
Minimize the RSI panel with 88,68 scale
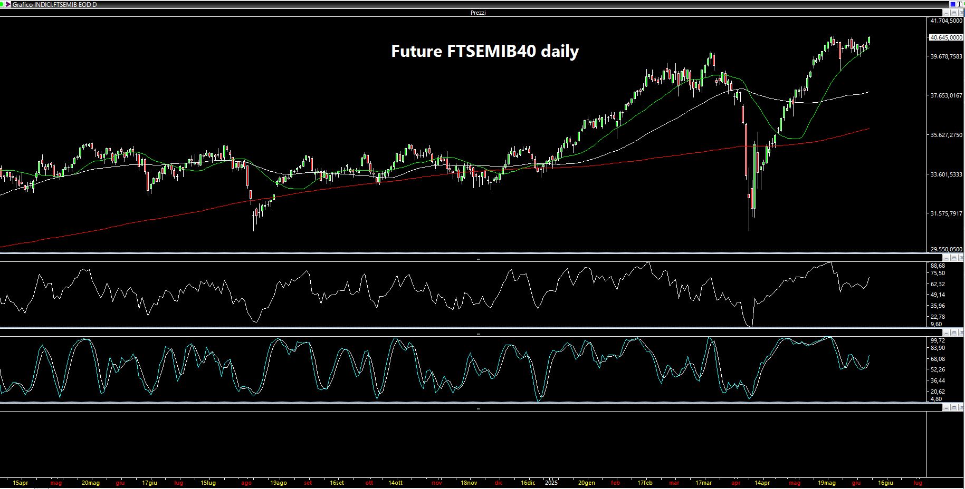tap(947, 258)
